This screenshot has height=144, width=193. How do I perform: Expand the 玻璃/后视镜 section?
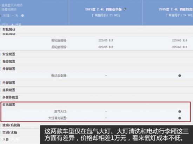pos(11,125)
